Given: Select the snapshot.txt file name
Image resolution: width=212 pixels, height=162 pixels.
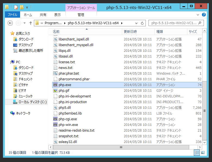Looking at the screenshot, I should (x=69, y=136).
